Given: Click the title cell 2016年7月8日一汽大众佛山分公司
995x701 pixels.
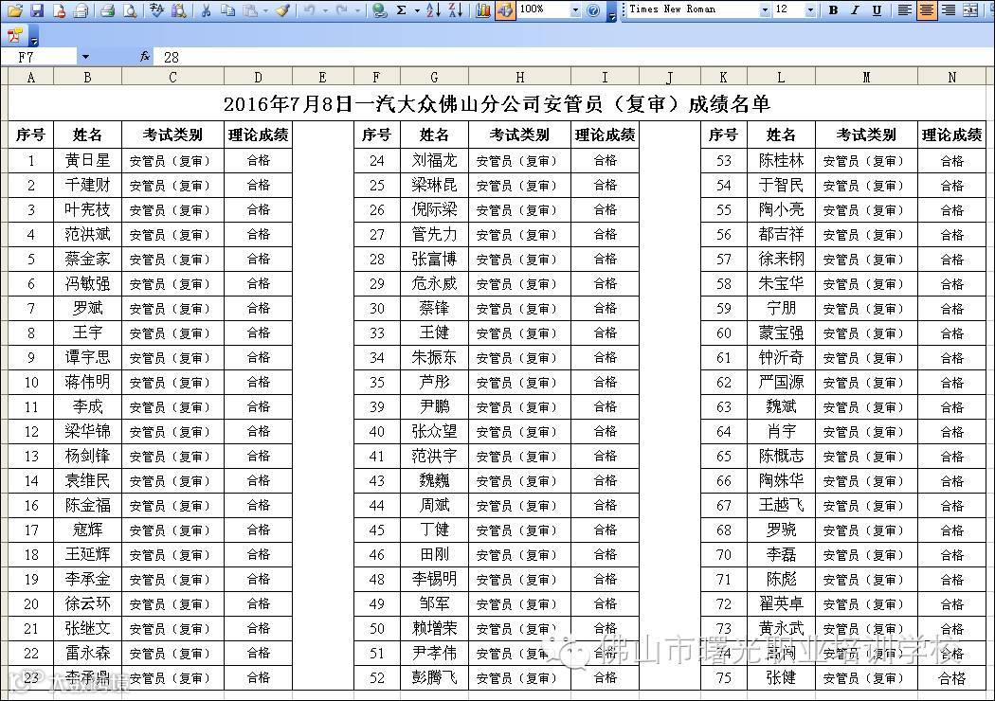Looking at the screenshot, I should point(497,103).
